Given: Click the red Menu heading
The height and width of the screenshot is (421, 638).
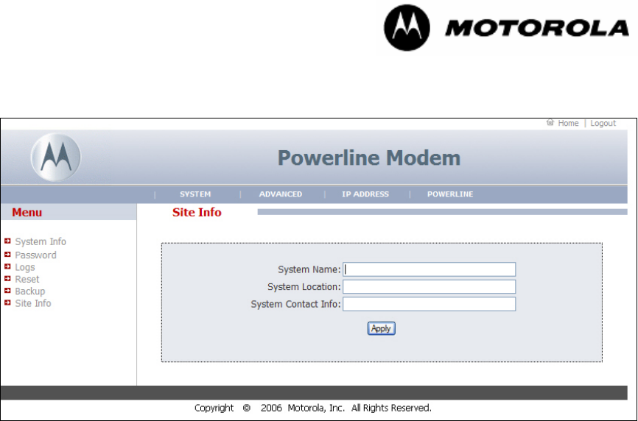Looking at the screenshot, I should coord(27,212).
